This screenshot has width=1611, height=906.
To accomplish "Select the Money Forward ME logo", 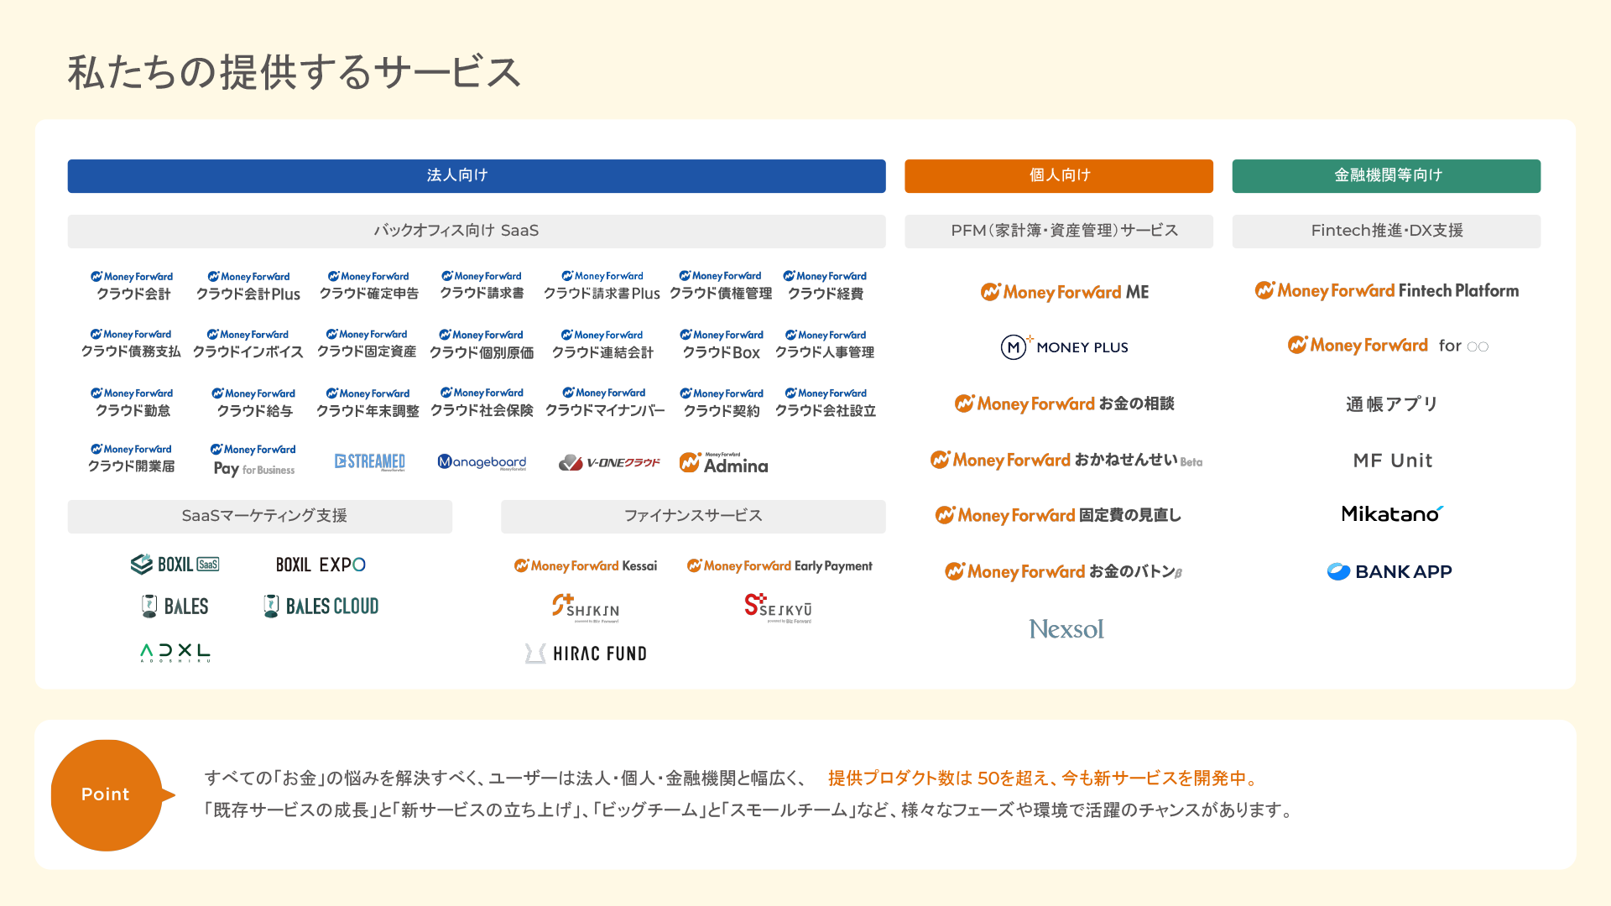I will (x=1065, y=292).
